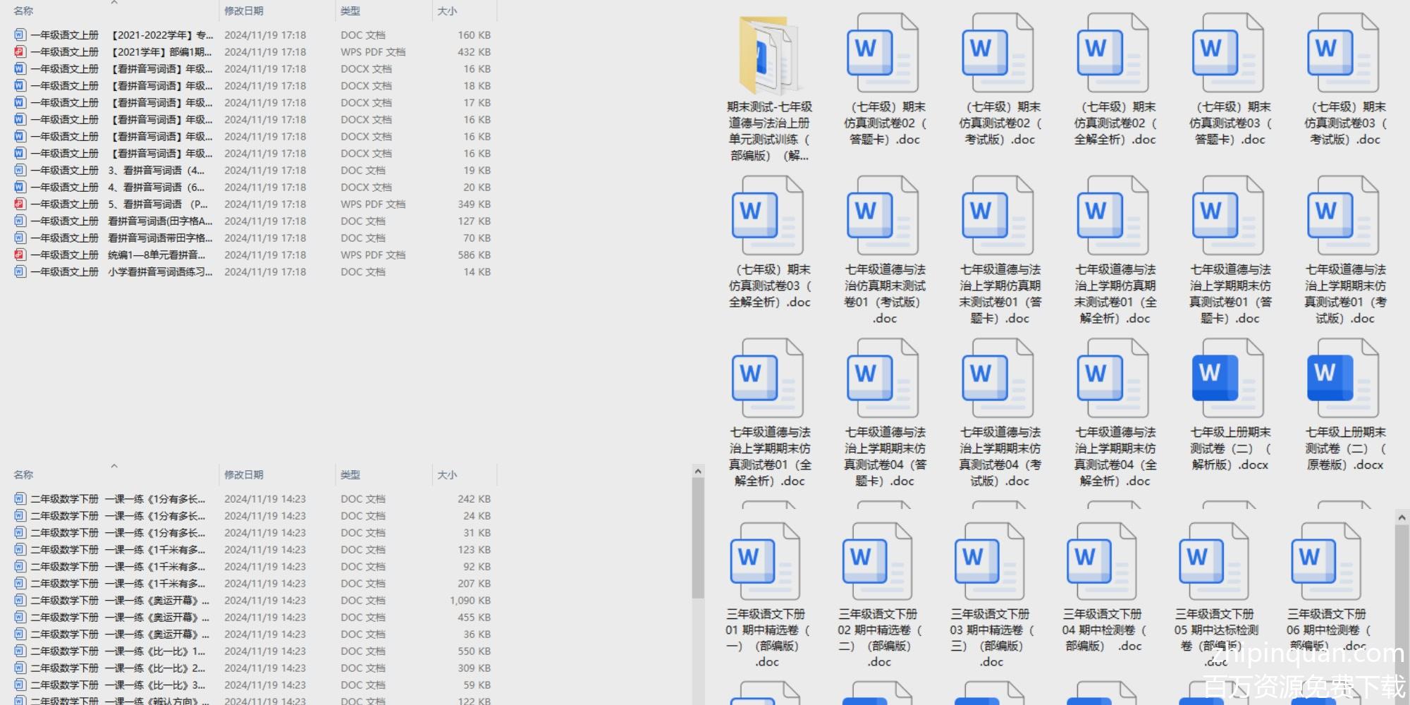Open the 期末测试-七年级道德与法治上册 folder icon
1410x705 pixels.
[768, 55]
